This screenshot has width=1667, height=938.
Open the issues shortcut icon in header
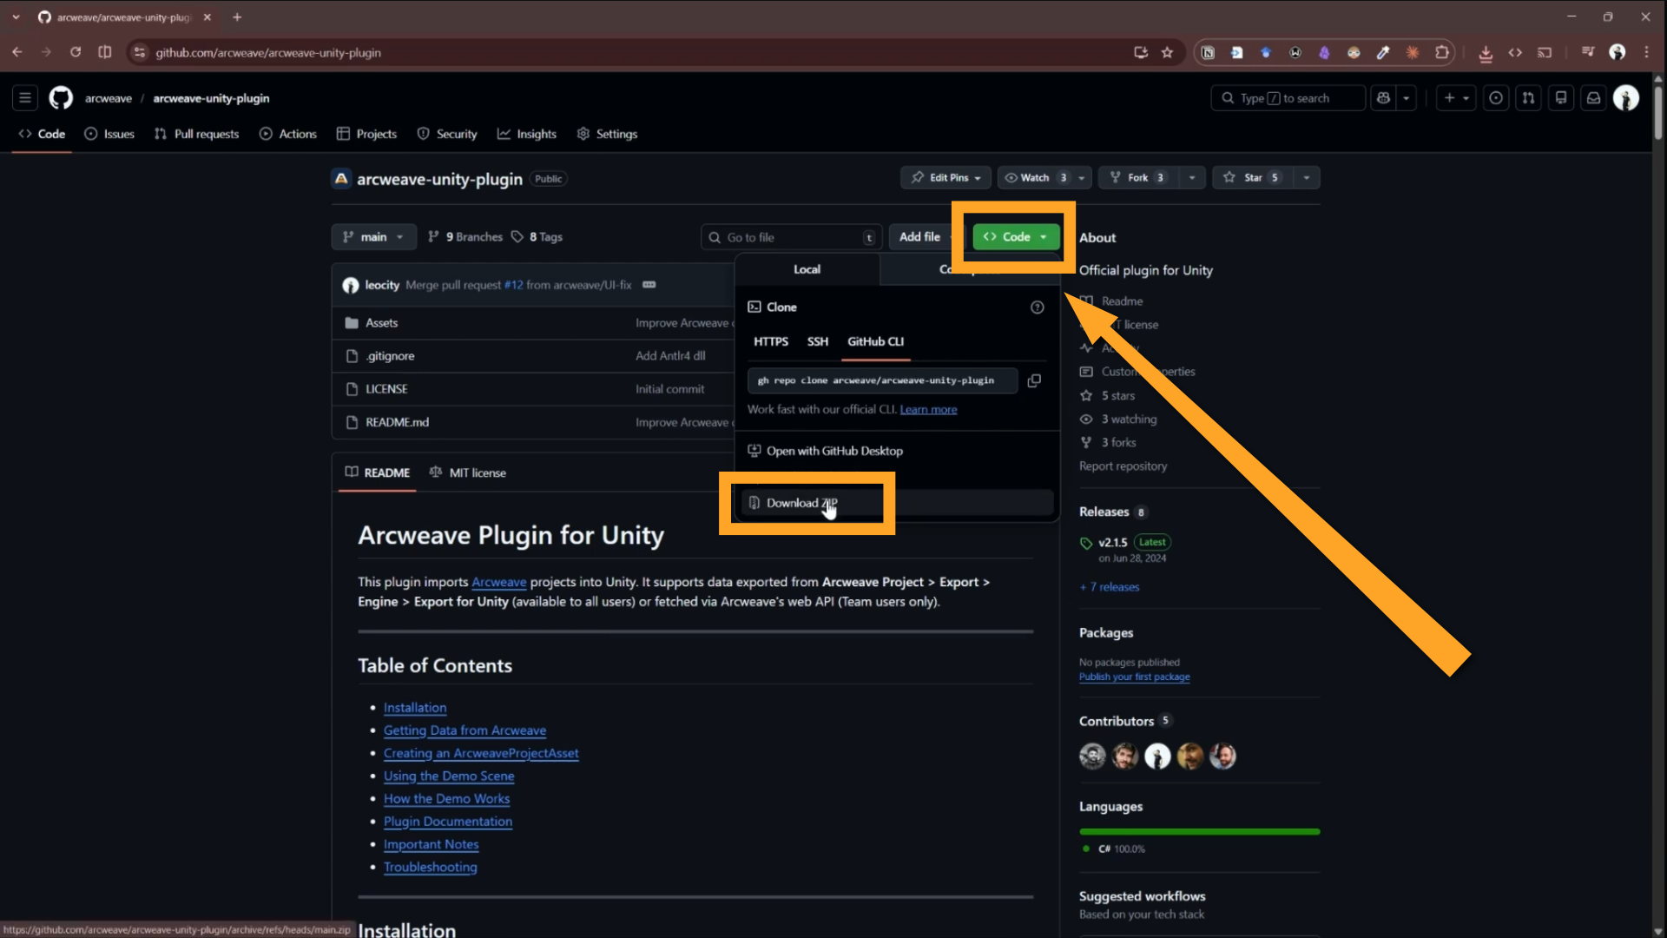[1496, 98]
